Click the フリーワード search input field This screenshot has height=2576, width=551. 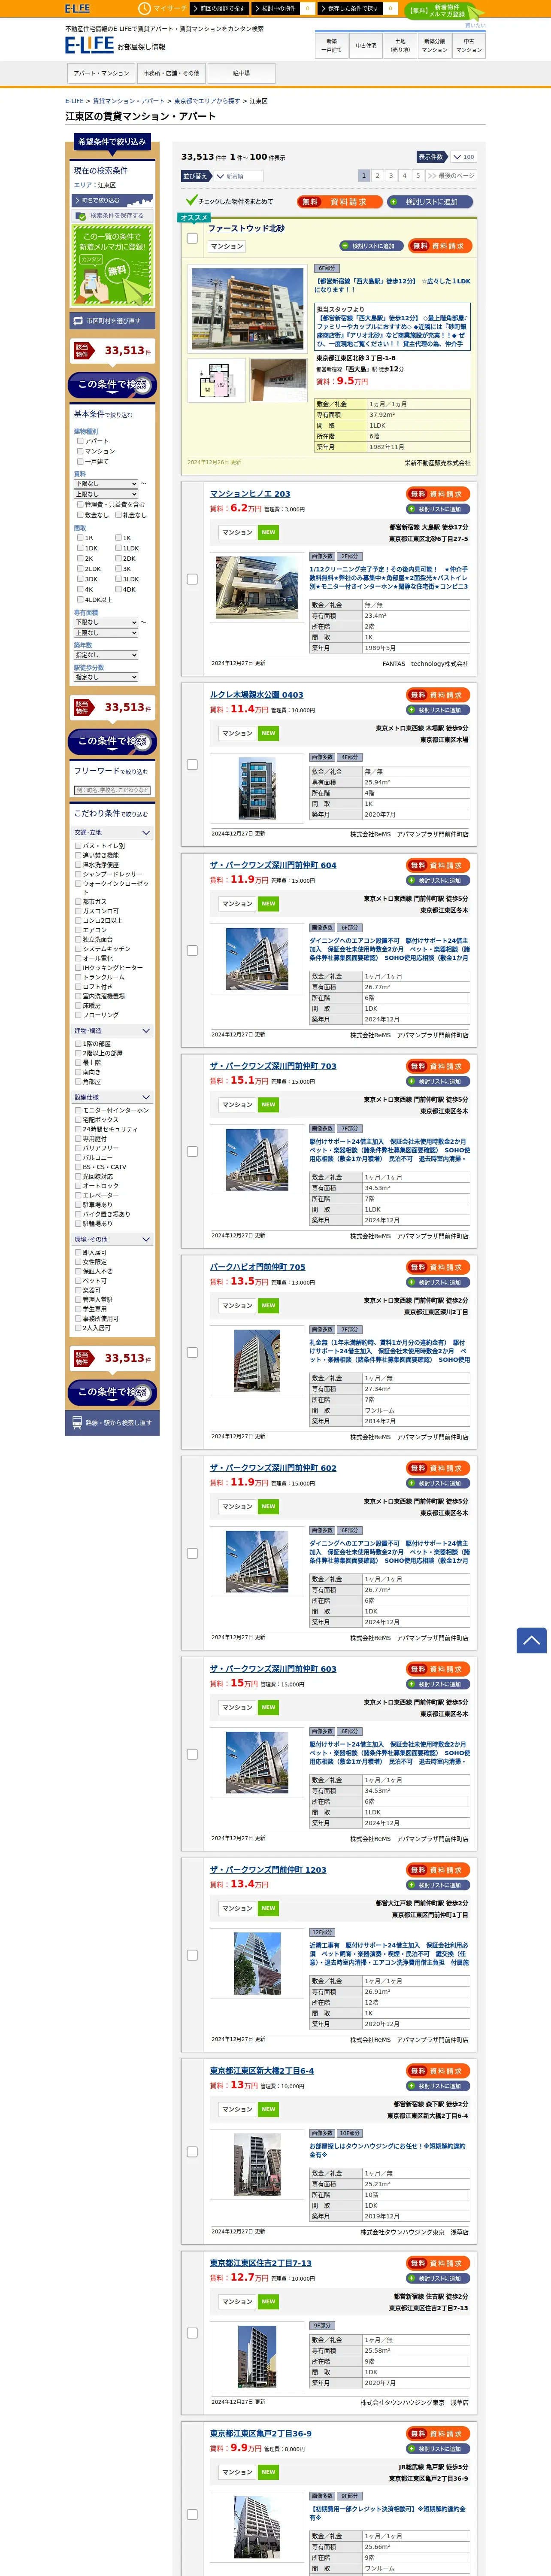tap(112, 790)
